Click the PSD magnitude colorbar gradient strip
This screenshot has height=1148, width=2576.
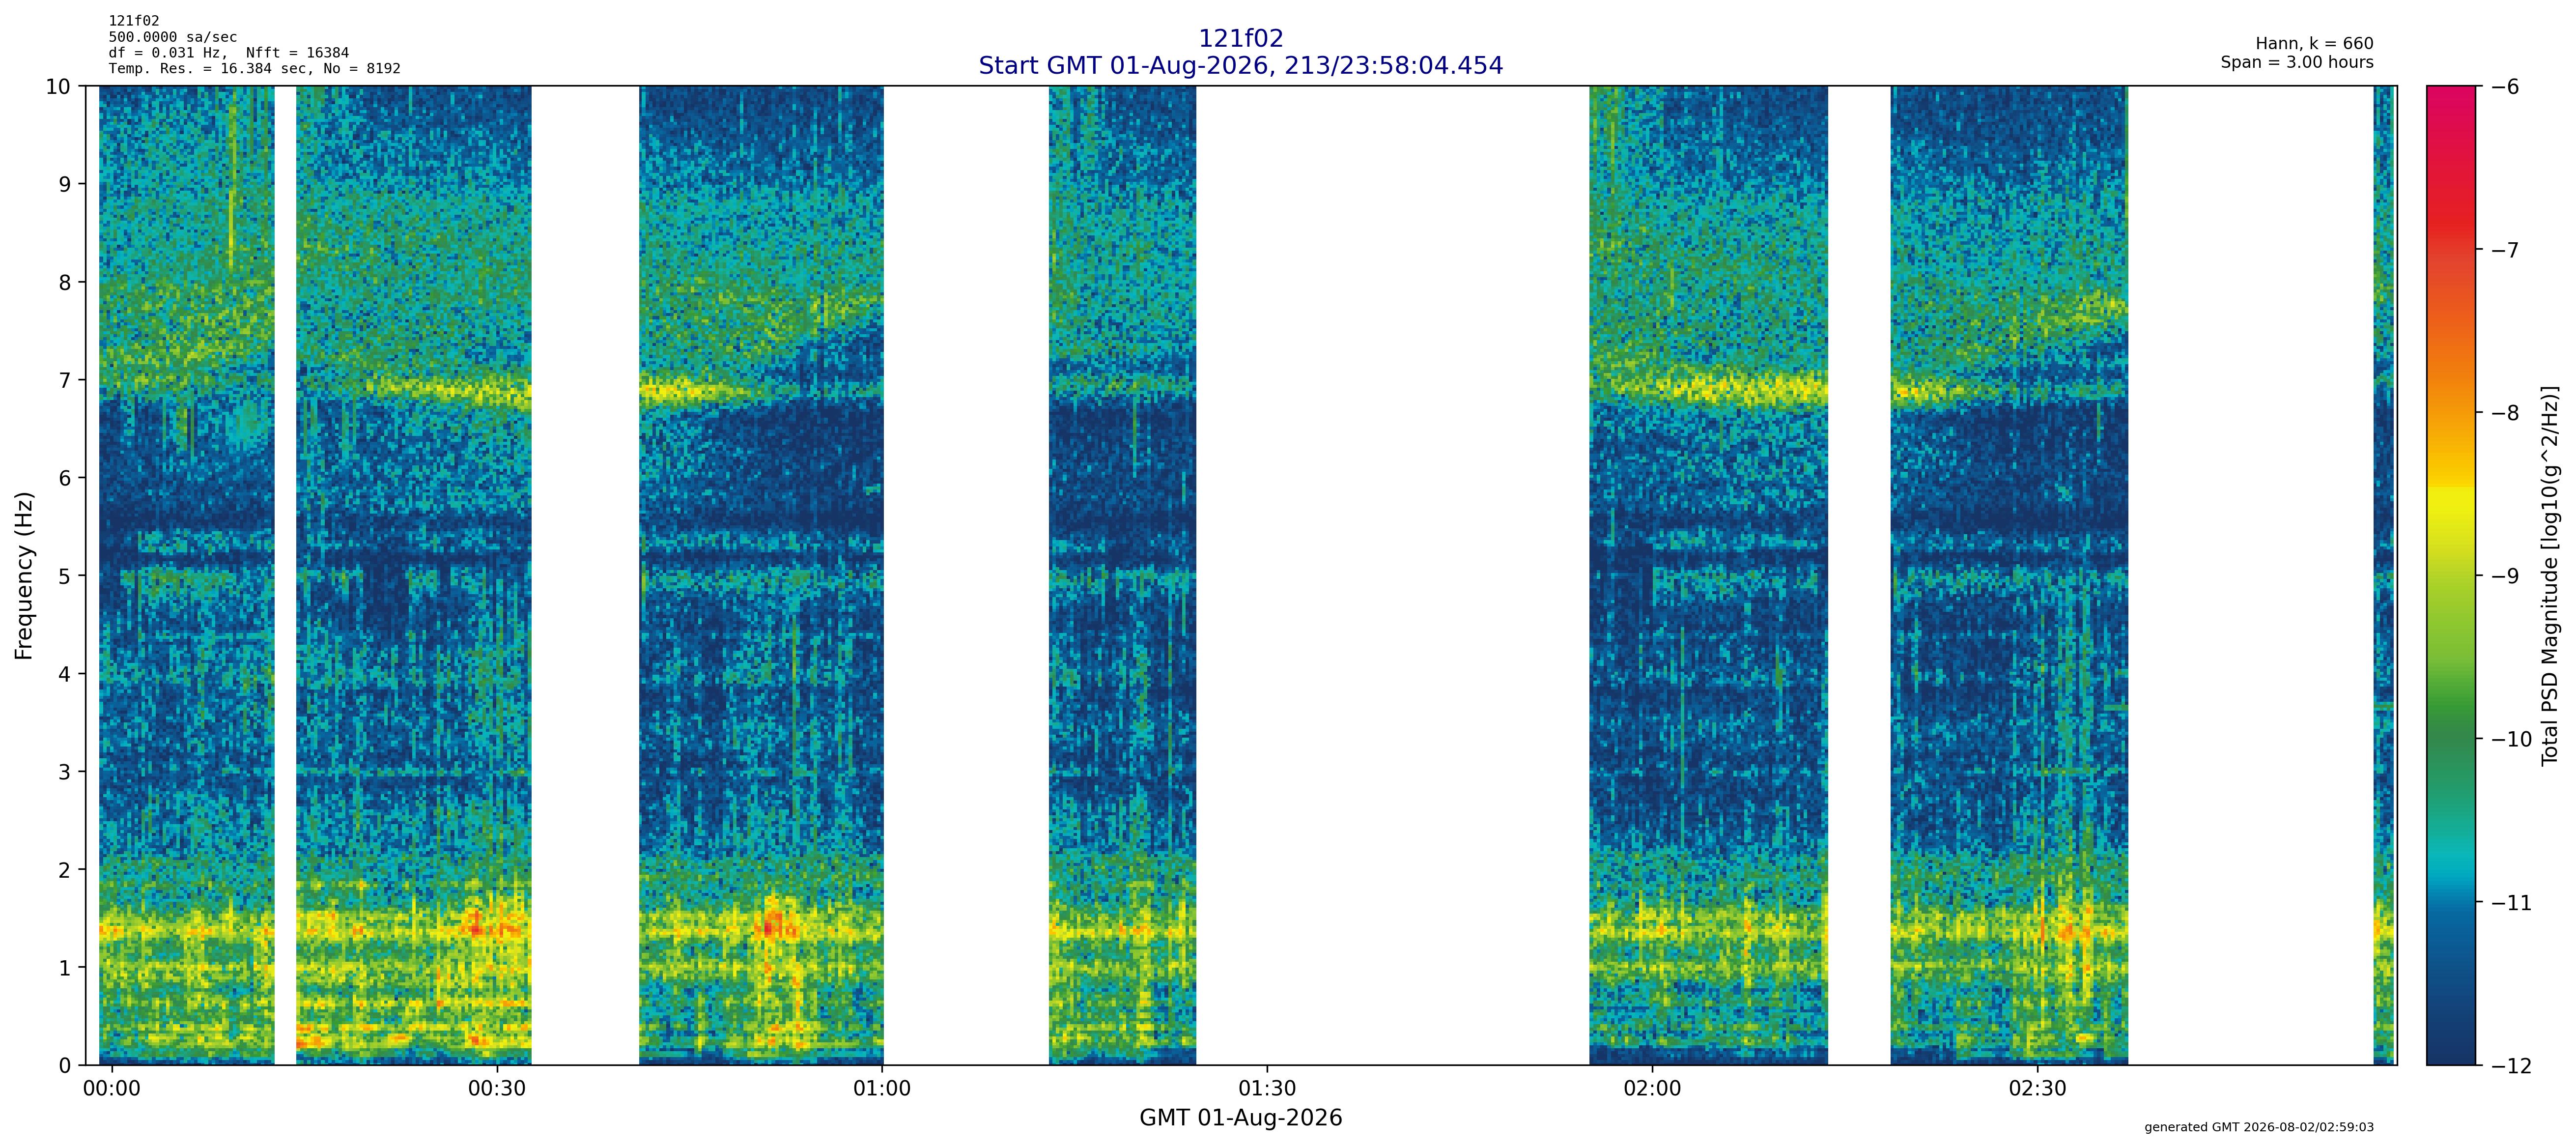click(x=2451, y=575)
